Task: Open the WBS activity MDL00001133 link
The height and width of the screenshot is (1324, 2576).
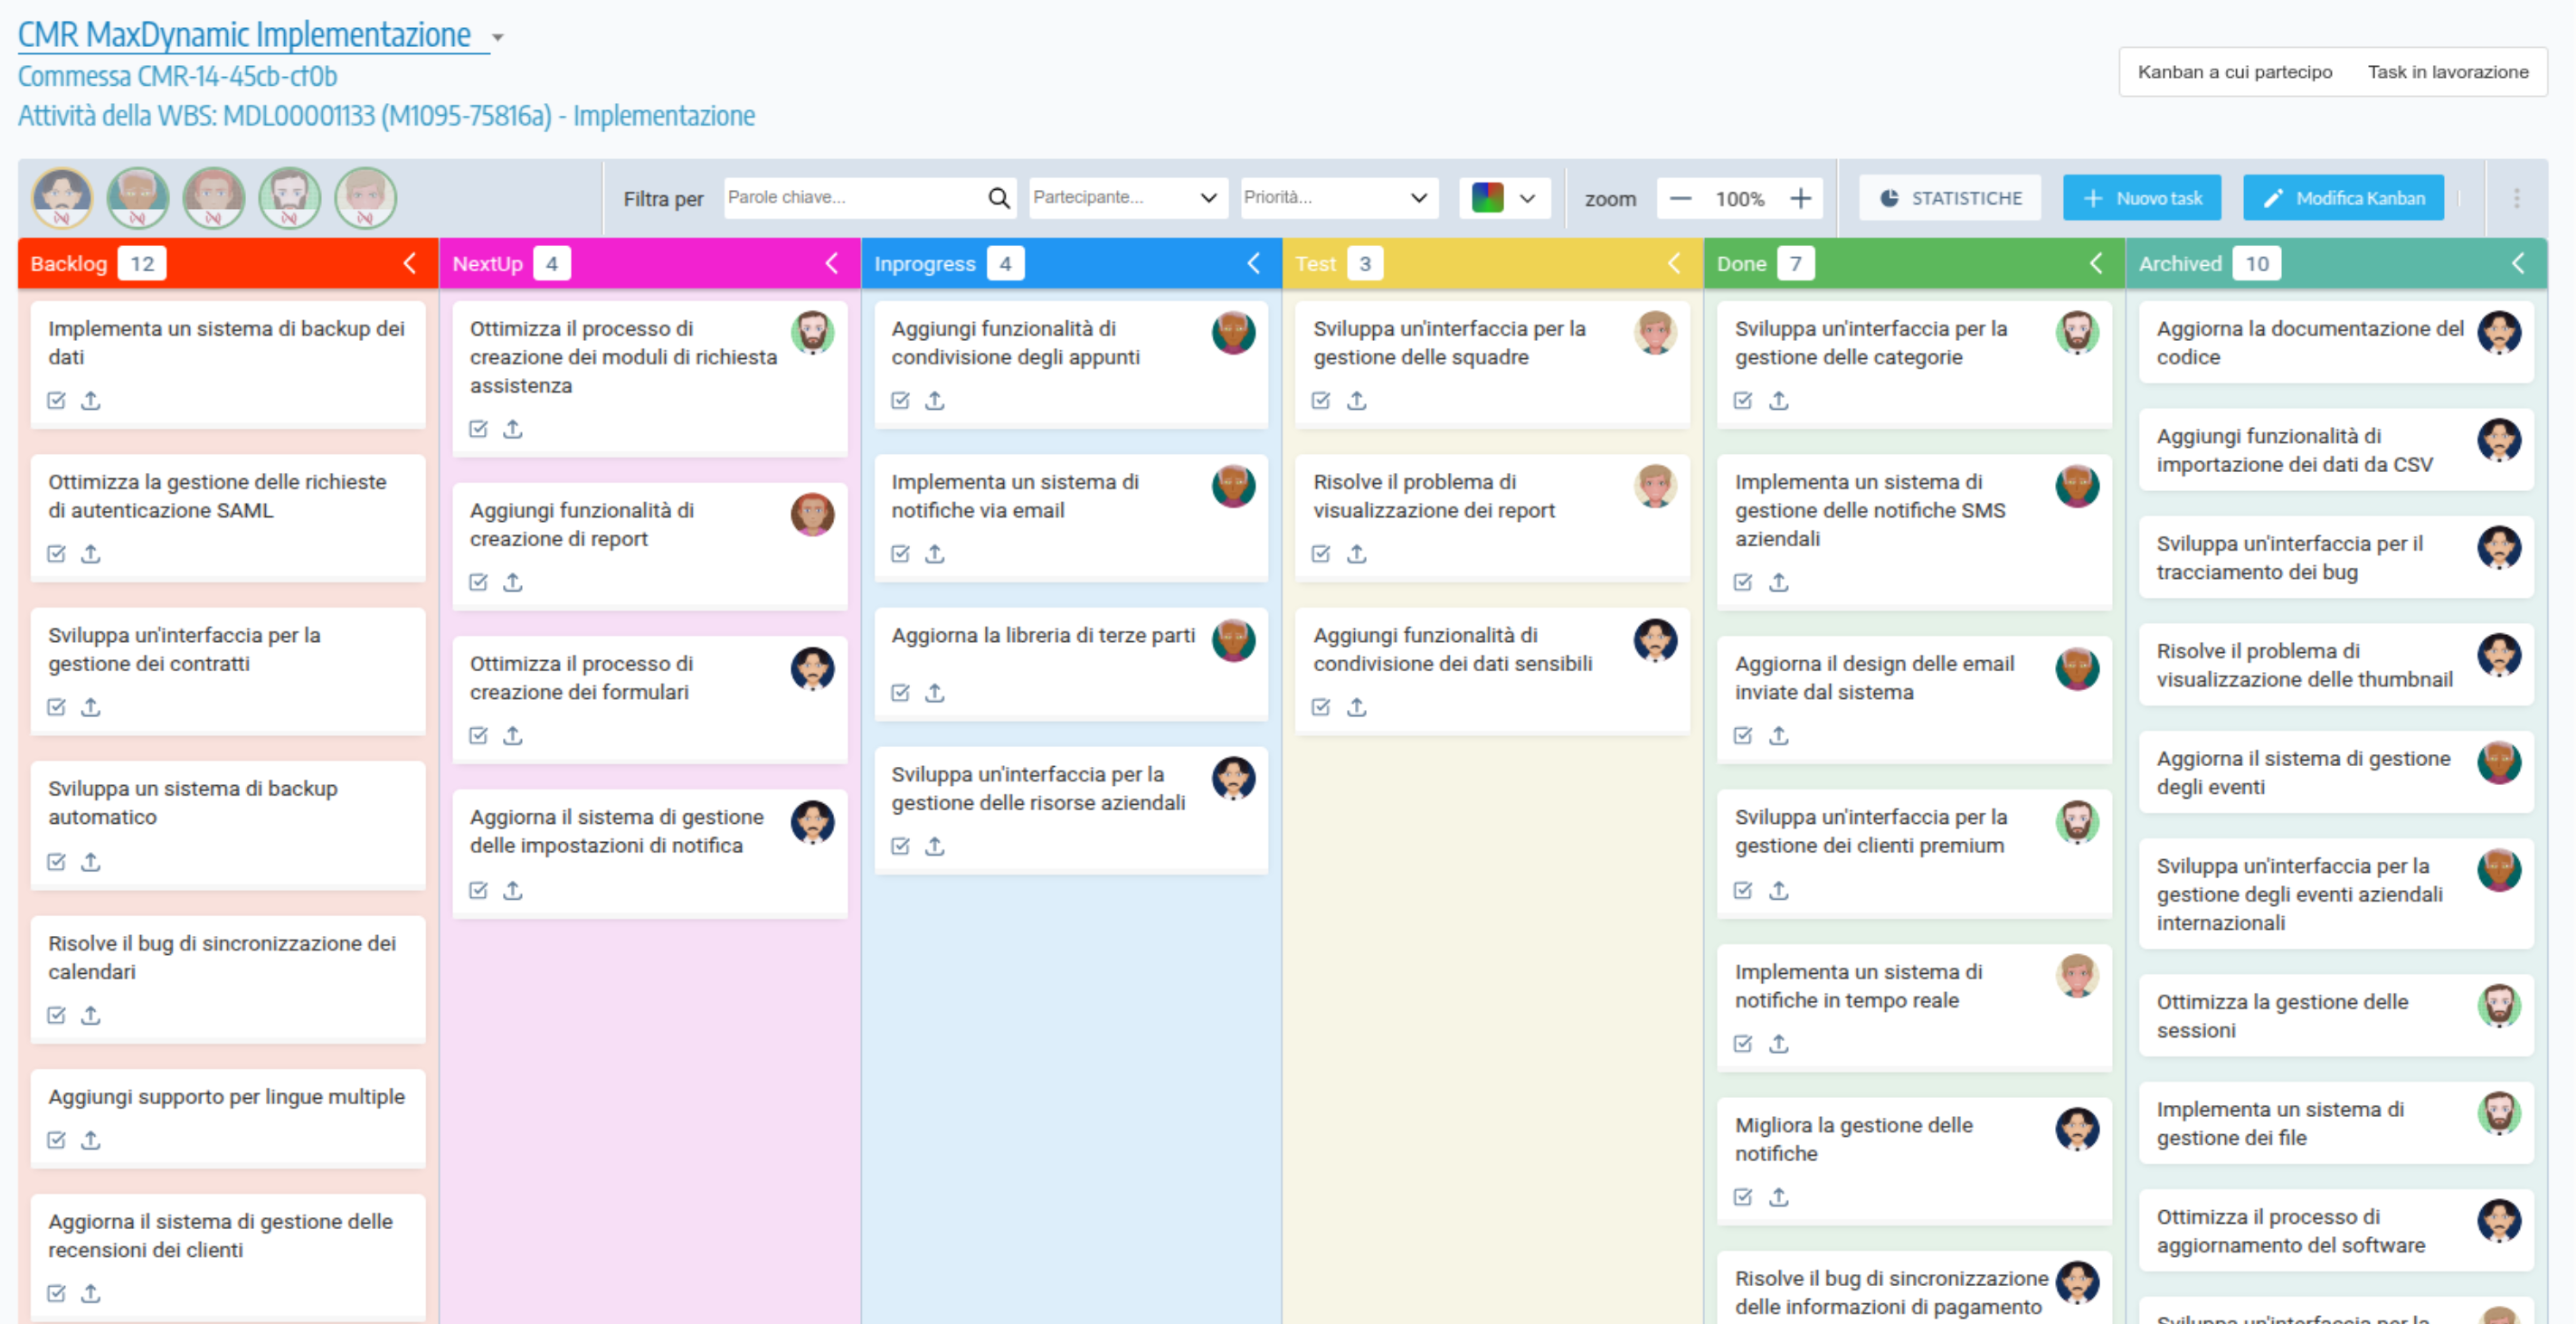Action: tap(386, 116)
